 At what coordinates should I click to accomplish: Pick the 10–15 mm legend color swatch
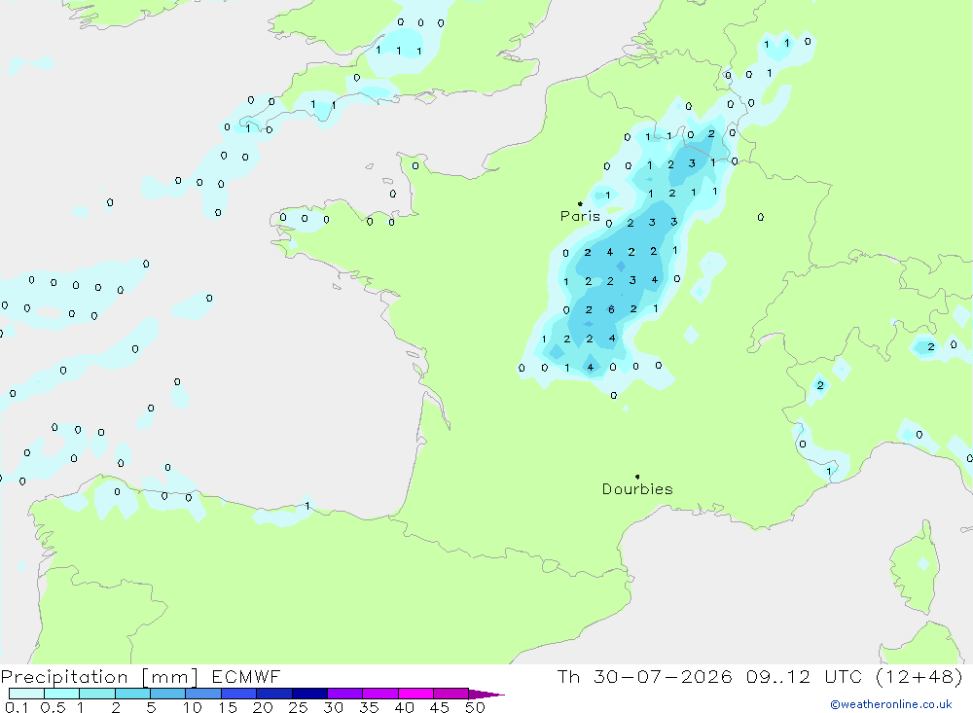(x=203, y=694)
